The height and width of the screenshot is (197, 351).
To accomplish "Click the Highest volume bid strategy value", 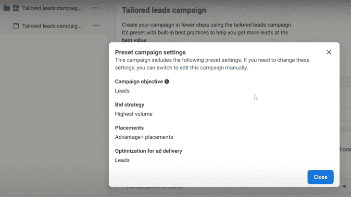I will pos(134,114).
